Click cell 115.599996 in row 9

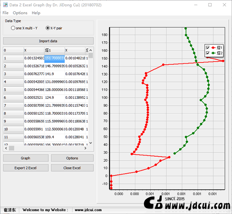[x=55, y=121]
